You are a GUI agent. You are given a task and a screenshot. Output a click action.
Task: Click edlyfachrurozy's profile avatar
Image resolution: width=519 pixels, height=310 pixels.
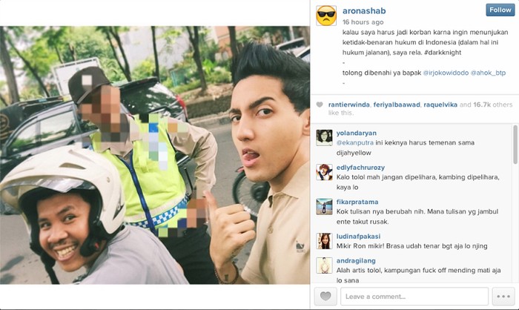coord(324,172)
